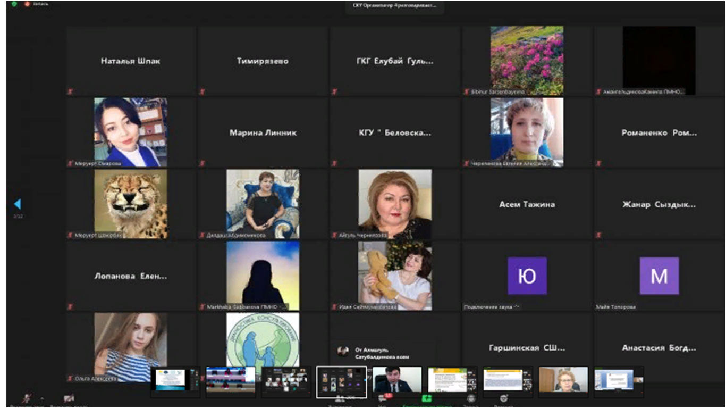Viewport: 726px width, 408px height.
Task: Click the purple М avatar
Action: coord(659,276)
